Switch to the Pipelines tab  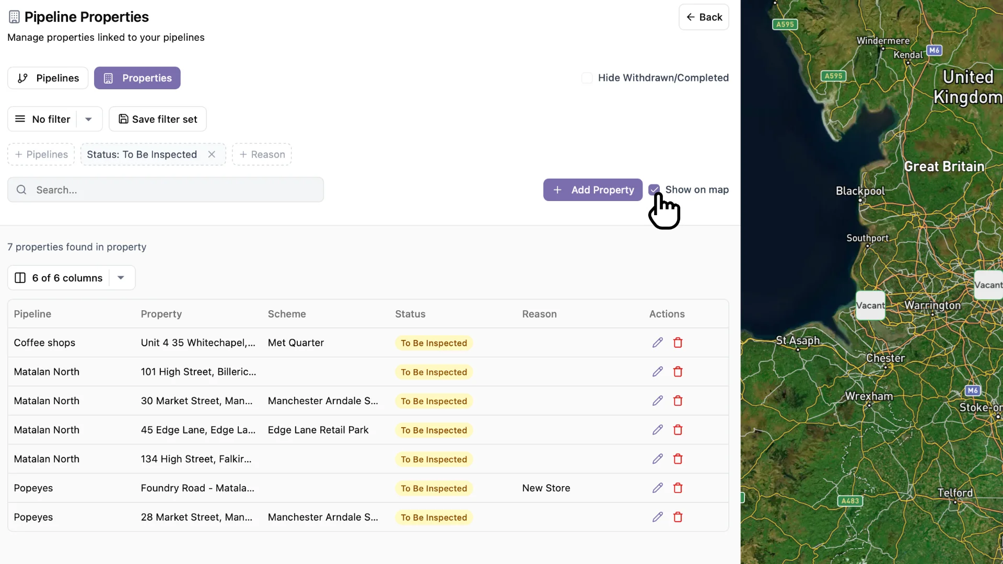[48, 78]
